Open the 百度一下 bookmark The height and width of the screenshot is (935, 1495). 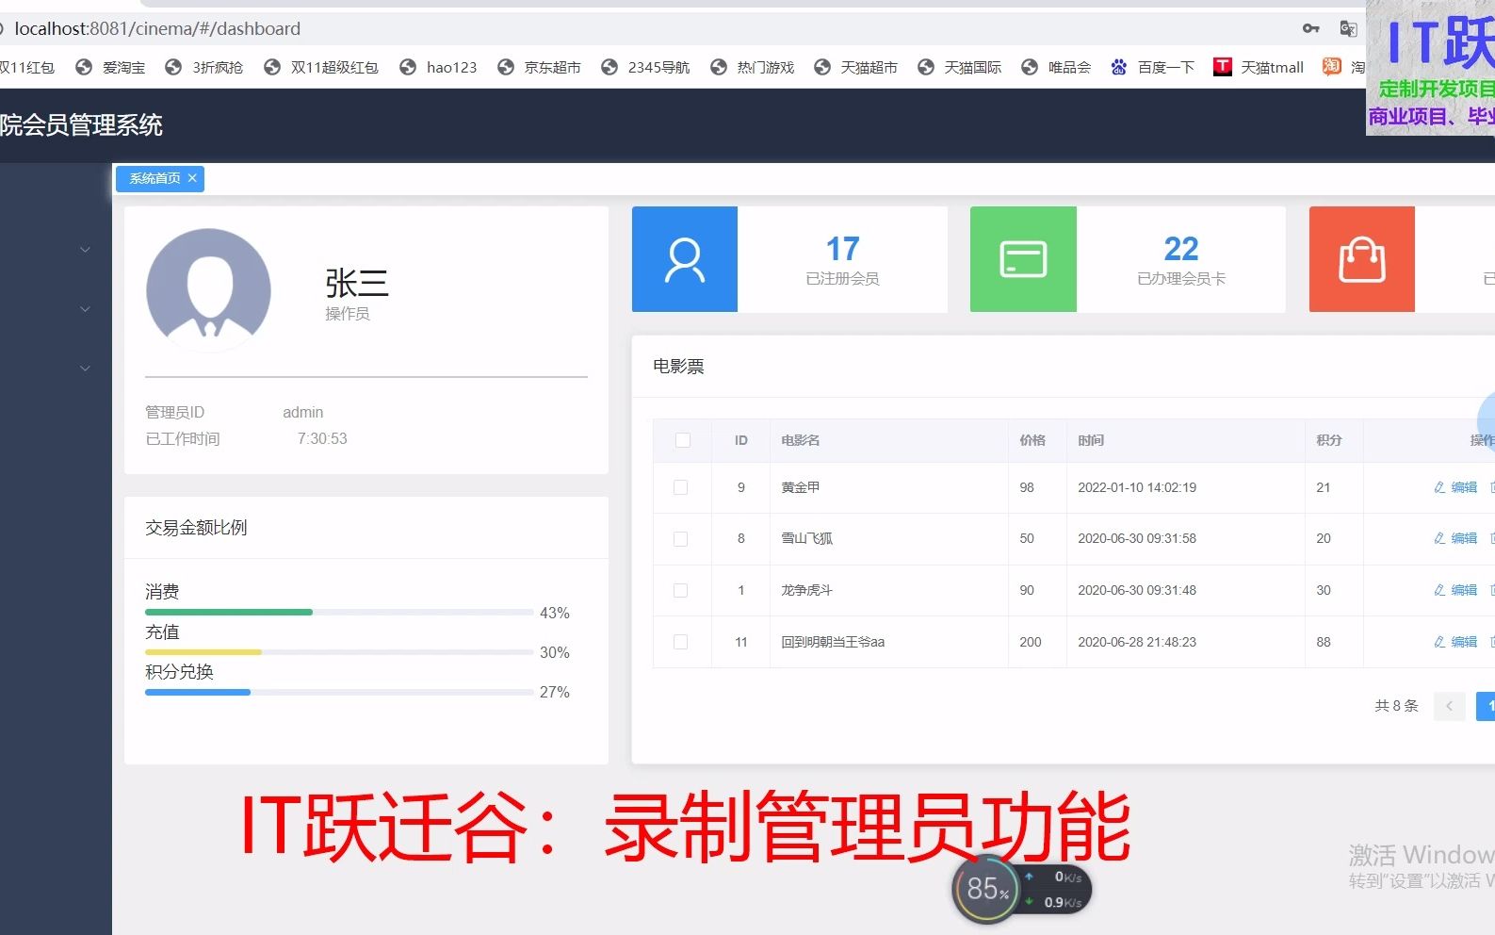coord(1153,67)
